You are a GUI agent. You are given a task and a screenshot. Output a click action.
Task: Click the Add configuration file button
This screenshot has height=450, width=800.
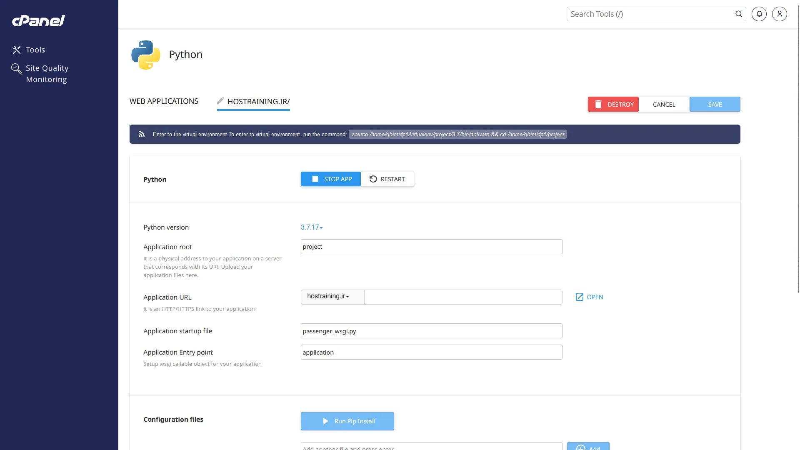click(x=588, y=446)
